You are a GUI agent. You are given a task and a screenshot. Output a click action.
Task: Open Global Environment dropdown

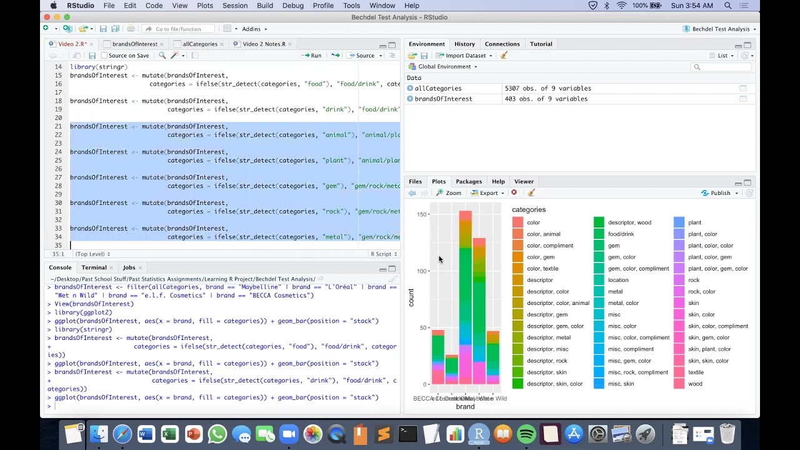(443, 67)
